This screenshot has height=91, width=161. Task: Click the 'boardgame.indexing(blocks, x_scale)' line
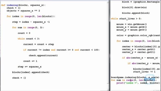click(135, 77)
